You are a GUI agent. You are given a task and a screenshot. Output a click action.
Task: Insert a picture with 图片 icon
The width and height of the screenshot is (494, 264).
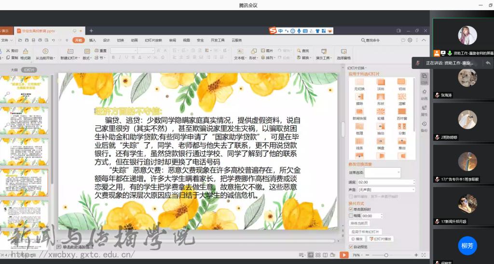[x=267, y=51]
